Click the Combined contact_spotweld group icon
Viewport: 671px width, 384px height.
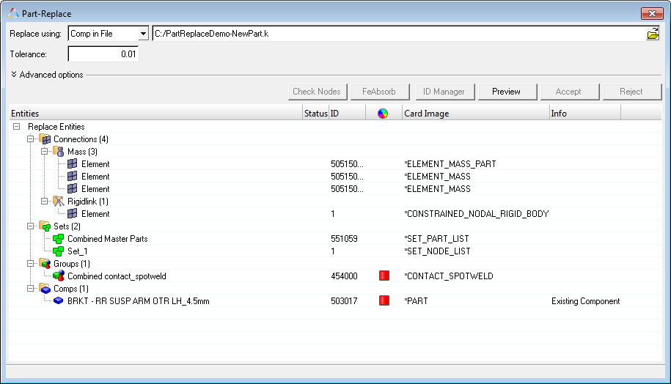[x=58, y=276]
